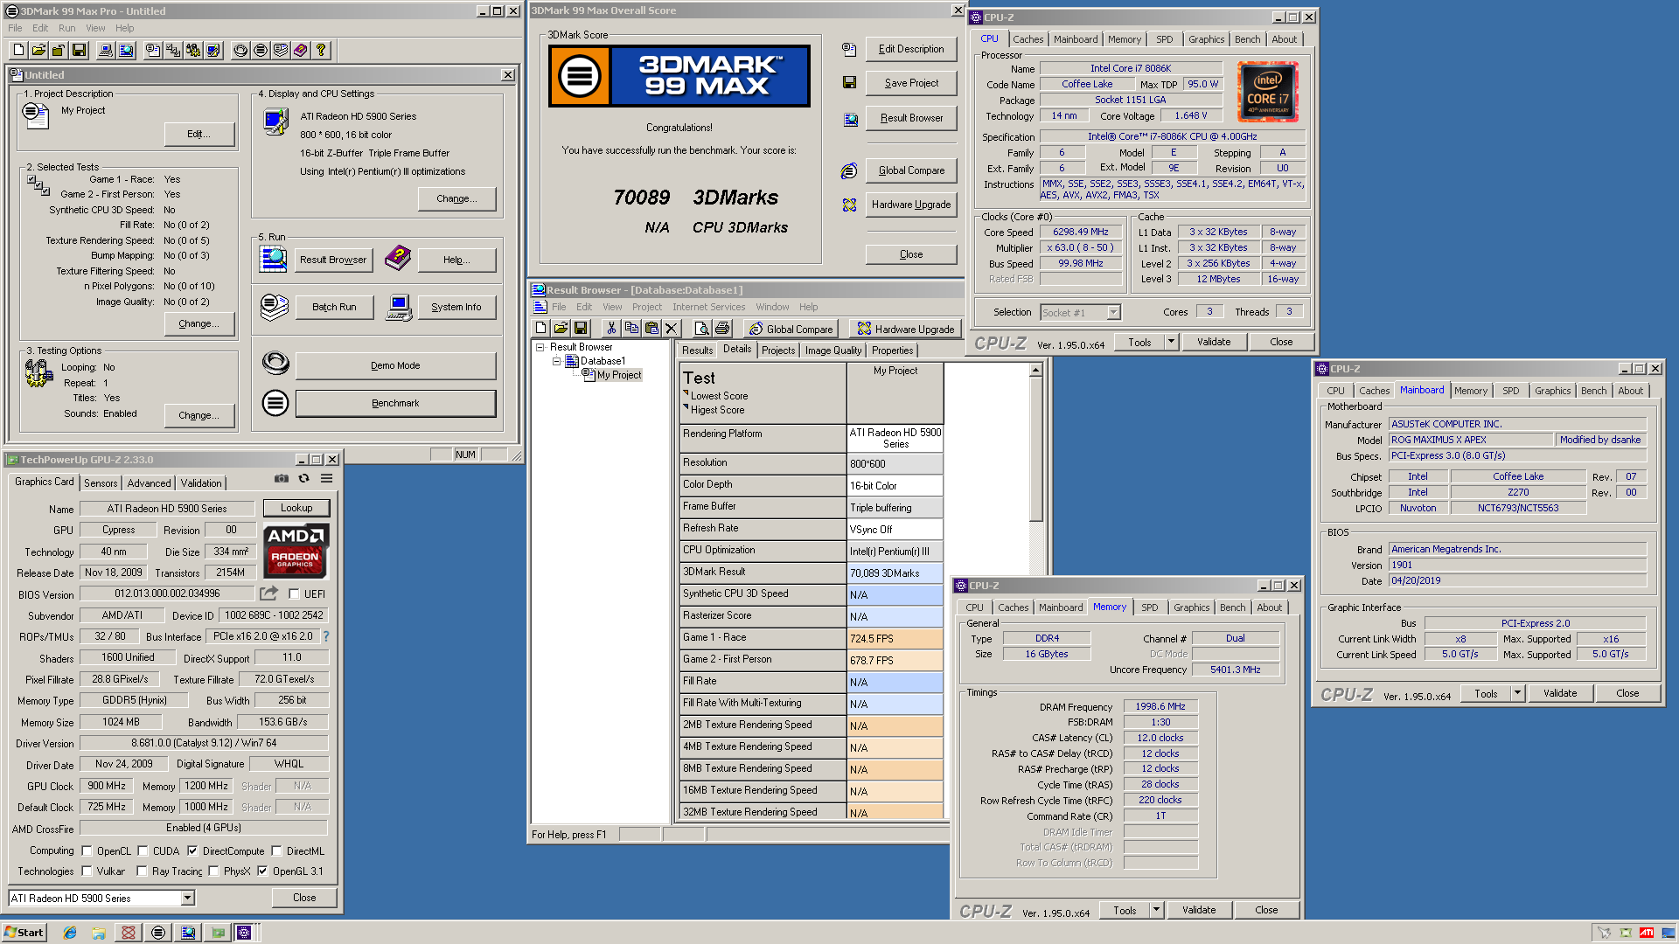
Task: Toggle Ray Tracing checkbox in GPU-Z
Action: click(142, 871)
